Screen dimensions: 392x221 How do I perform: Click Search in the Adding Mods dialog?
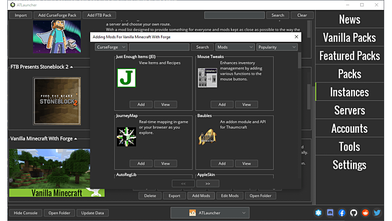click(x=202, y=47)
